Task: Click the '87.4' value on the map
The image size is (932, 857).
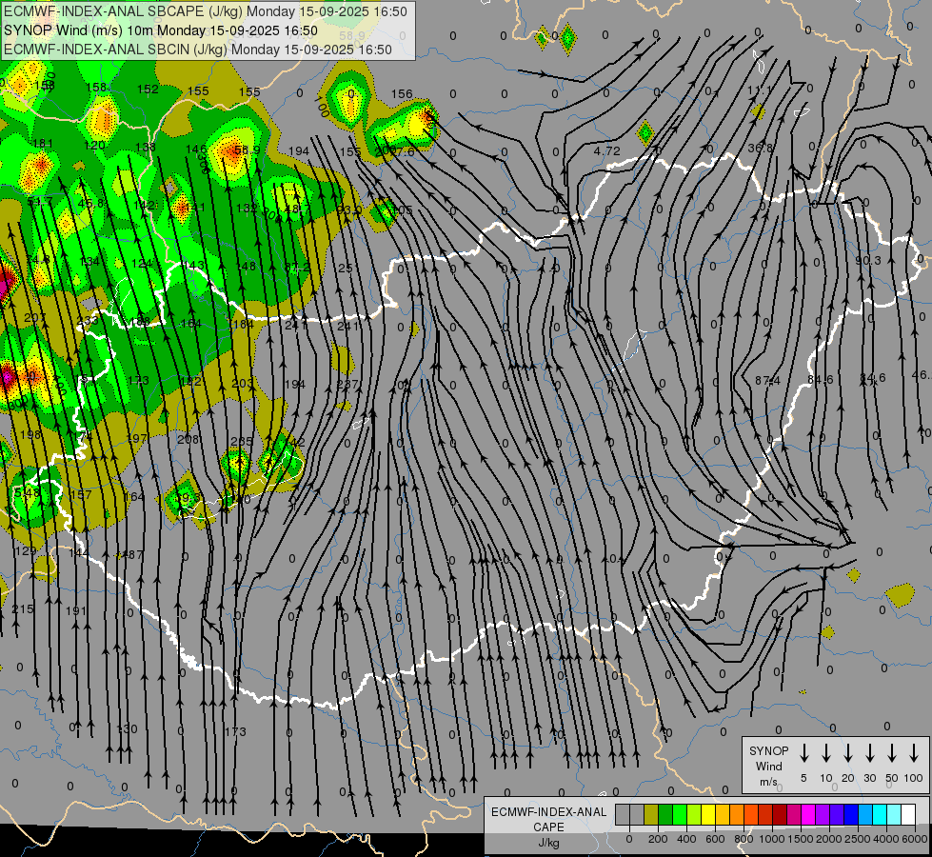Action: (x=767, y=380)
